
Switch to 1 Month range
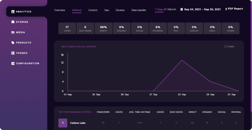[x=171, y=9]
